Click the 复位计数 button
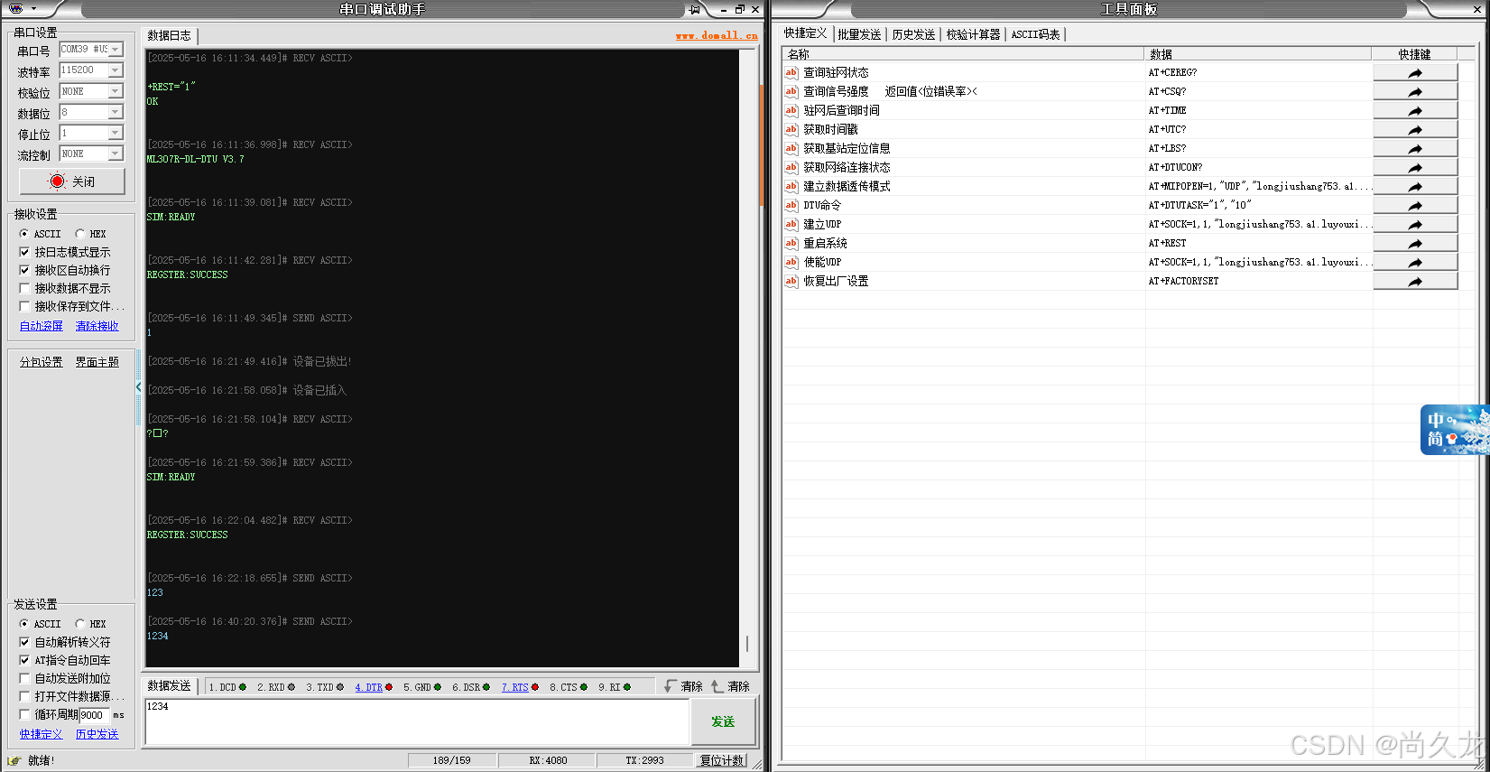This screenshot has height=772, width=1490. pyautogui.click(x=722, y=760)
